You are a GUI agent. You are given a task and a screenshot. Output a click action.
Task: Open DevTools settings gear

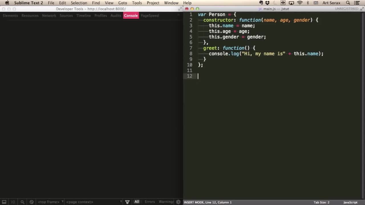(x=179, y=202)
